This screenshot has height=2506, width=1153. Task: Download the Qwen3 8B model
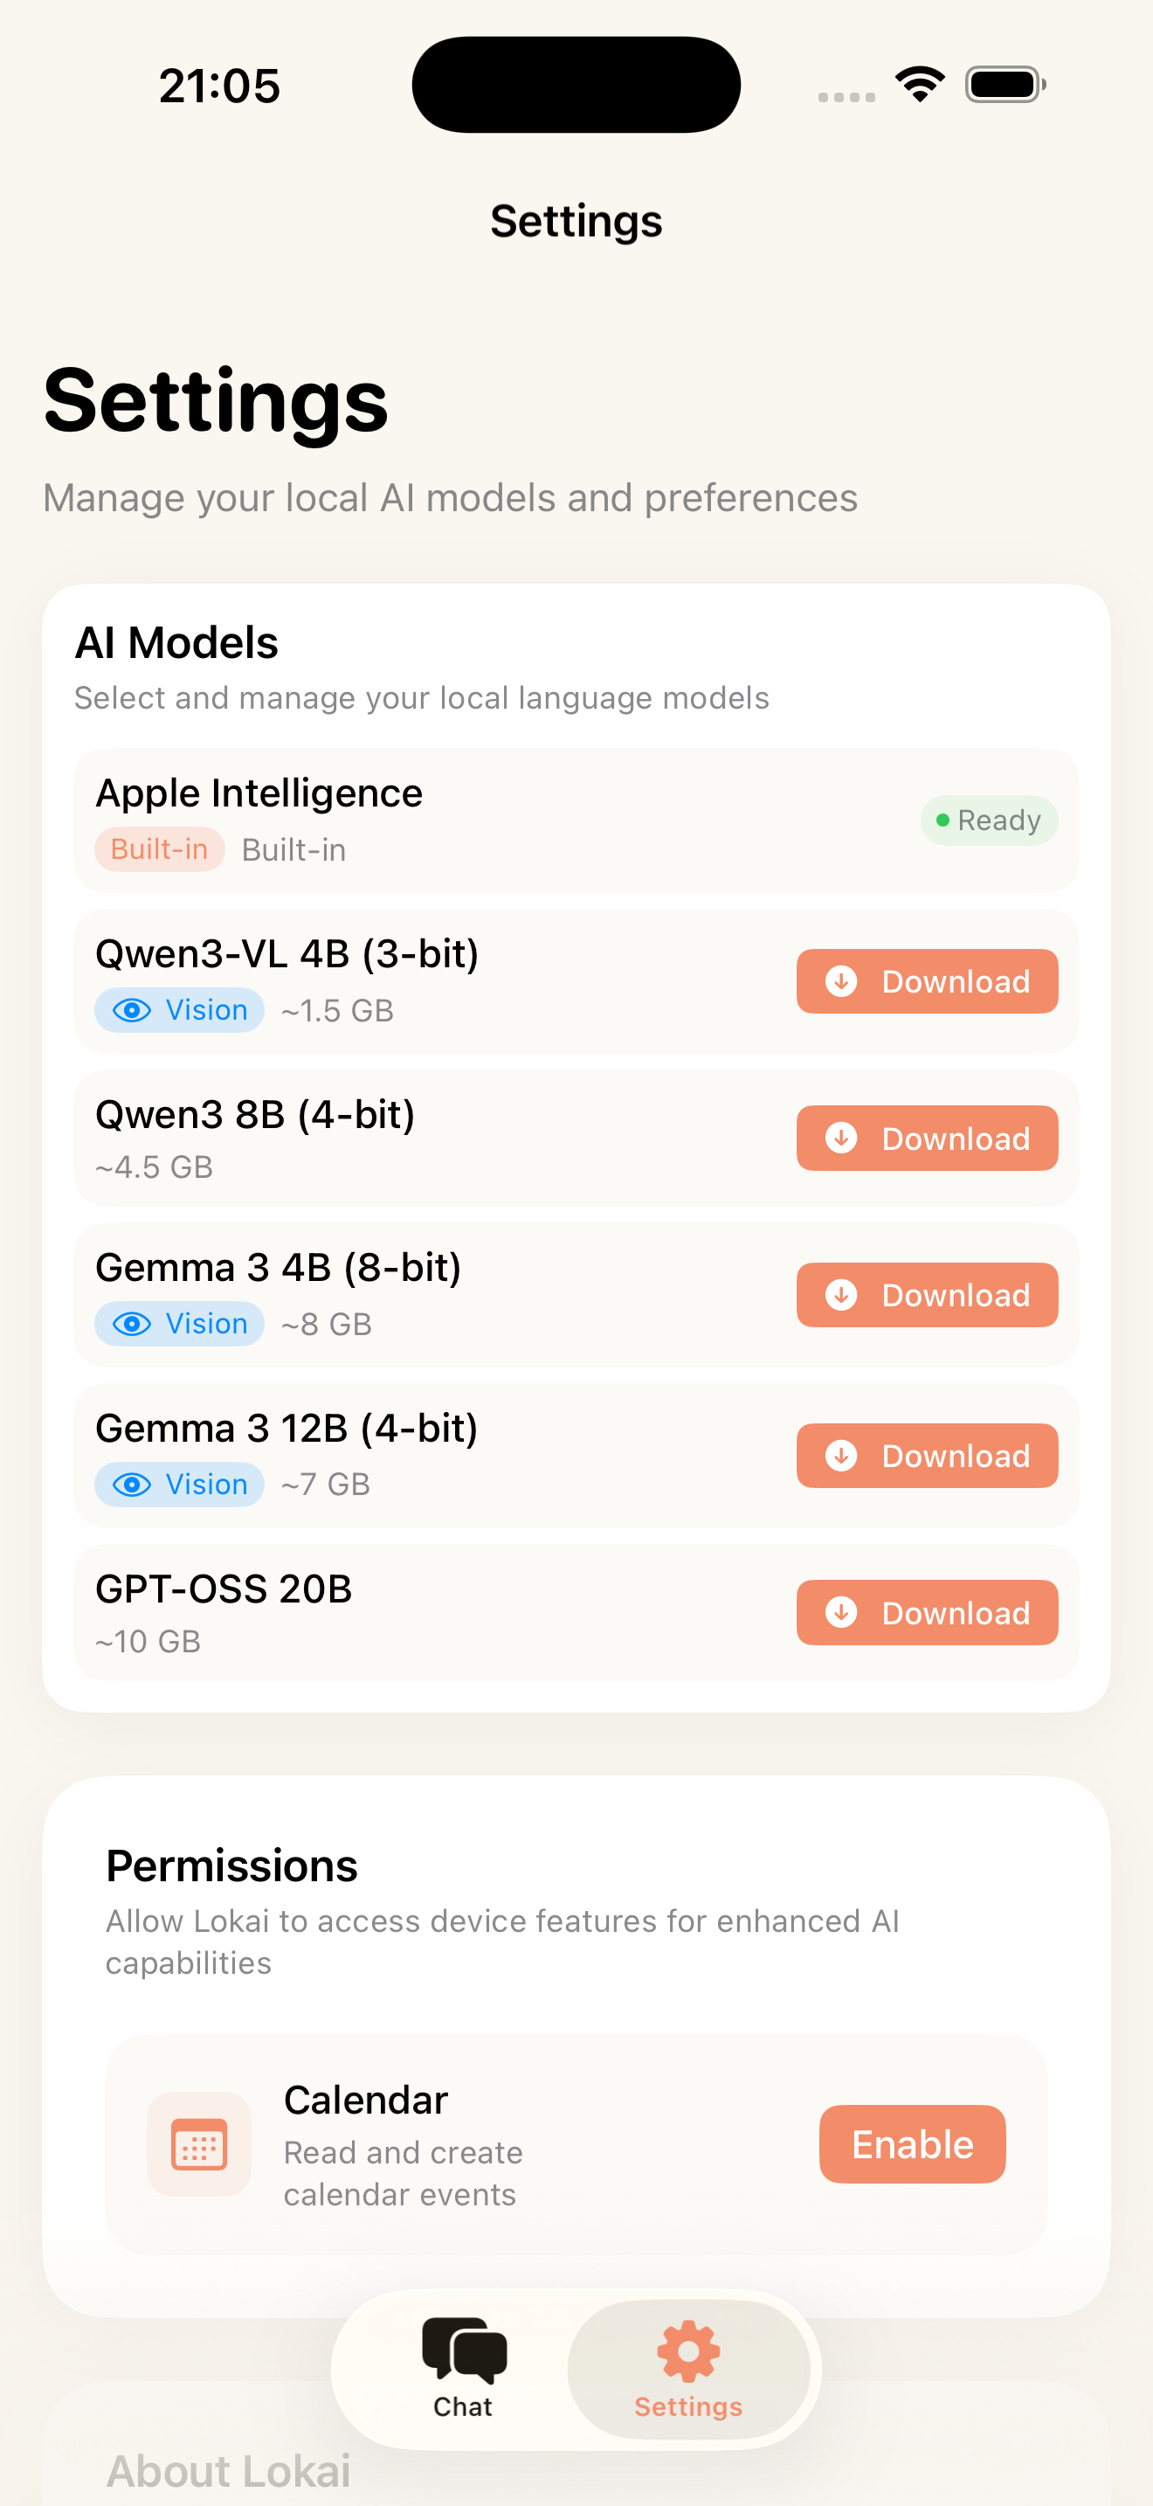click(x=926, y=1139)
